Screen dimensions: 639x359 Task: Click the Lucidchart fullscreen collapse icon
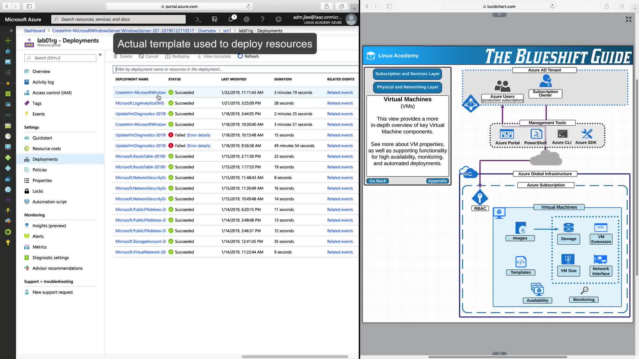coord(628,20)
